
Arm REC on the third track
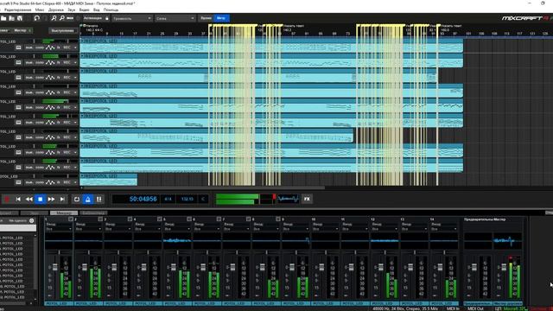tap(67, 77)
